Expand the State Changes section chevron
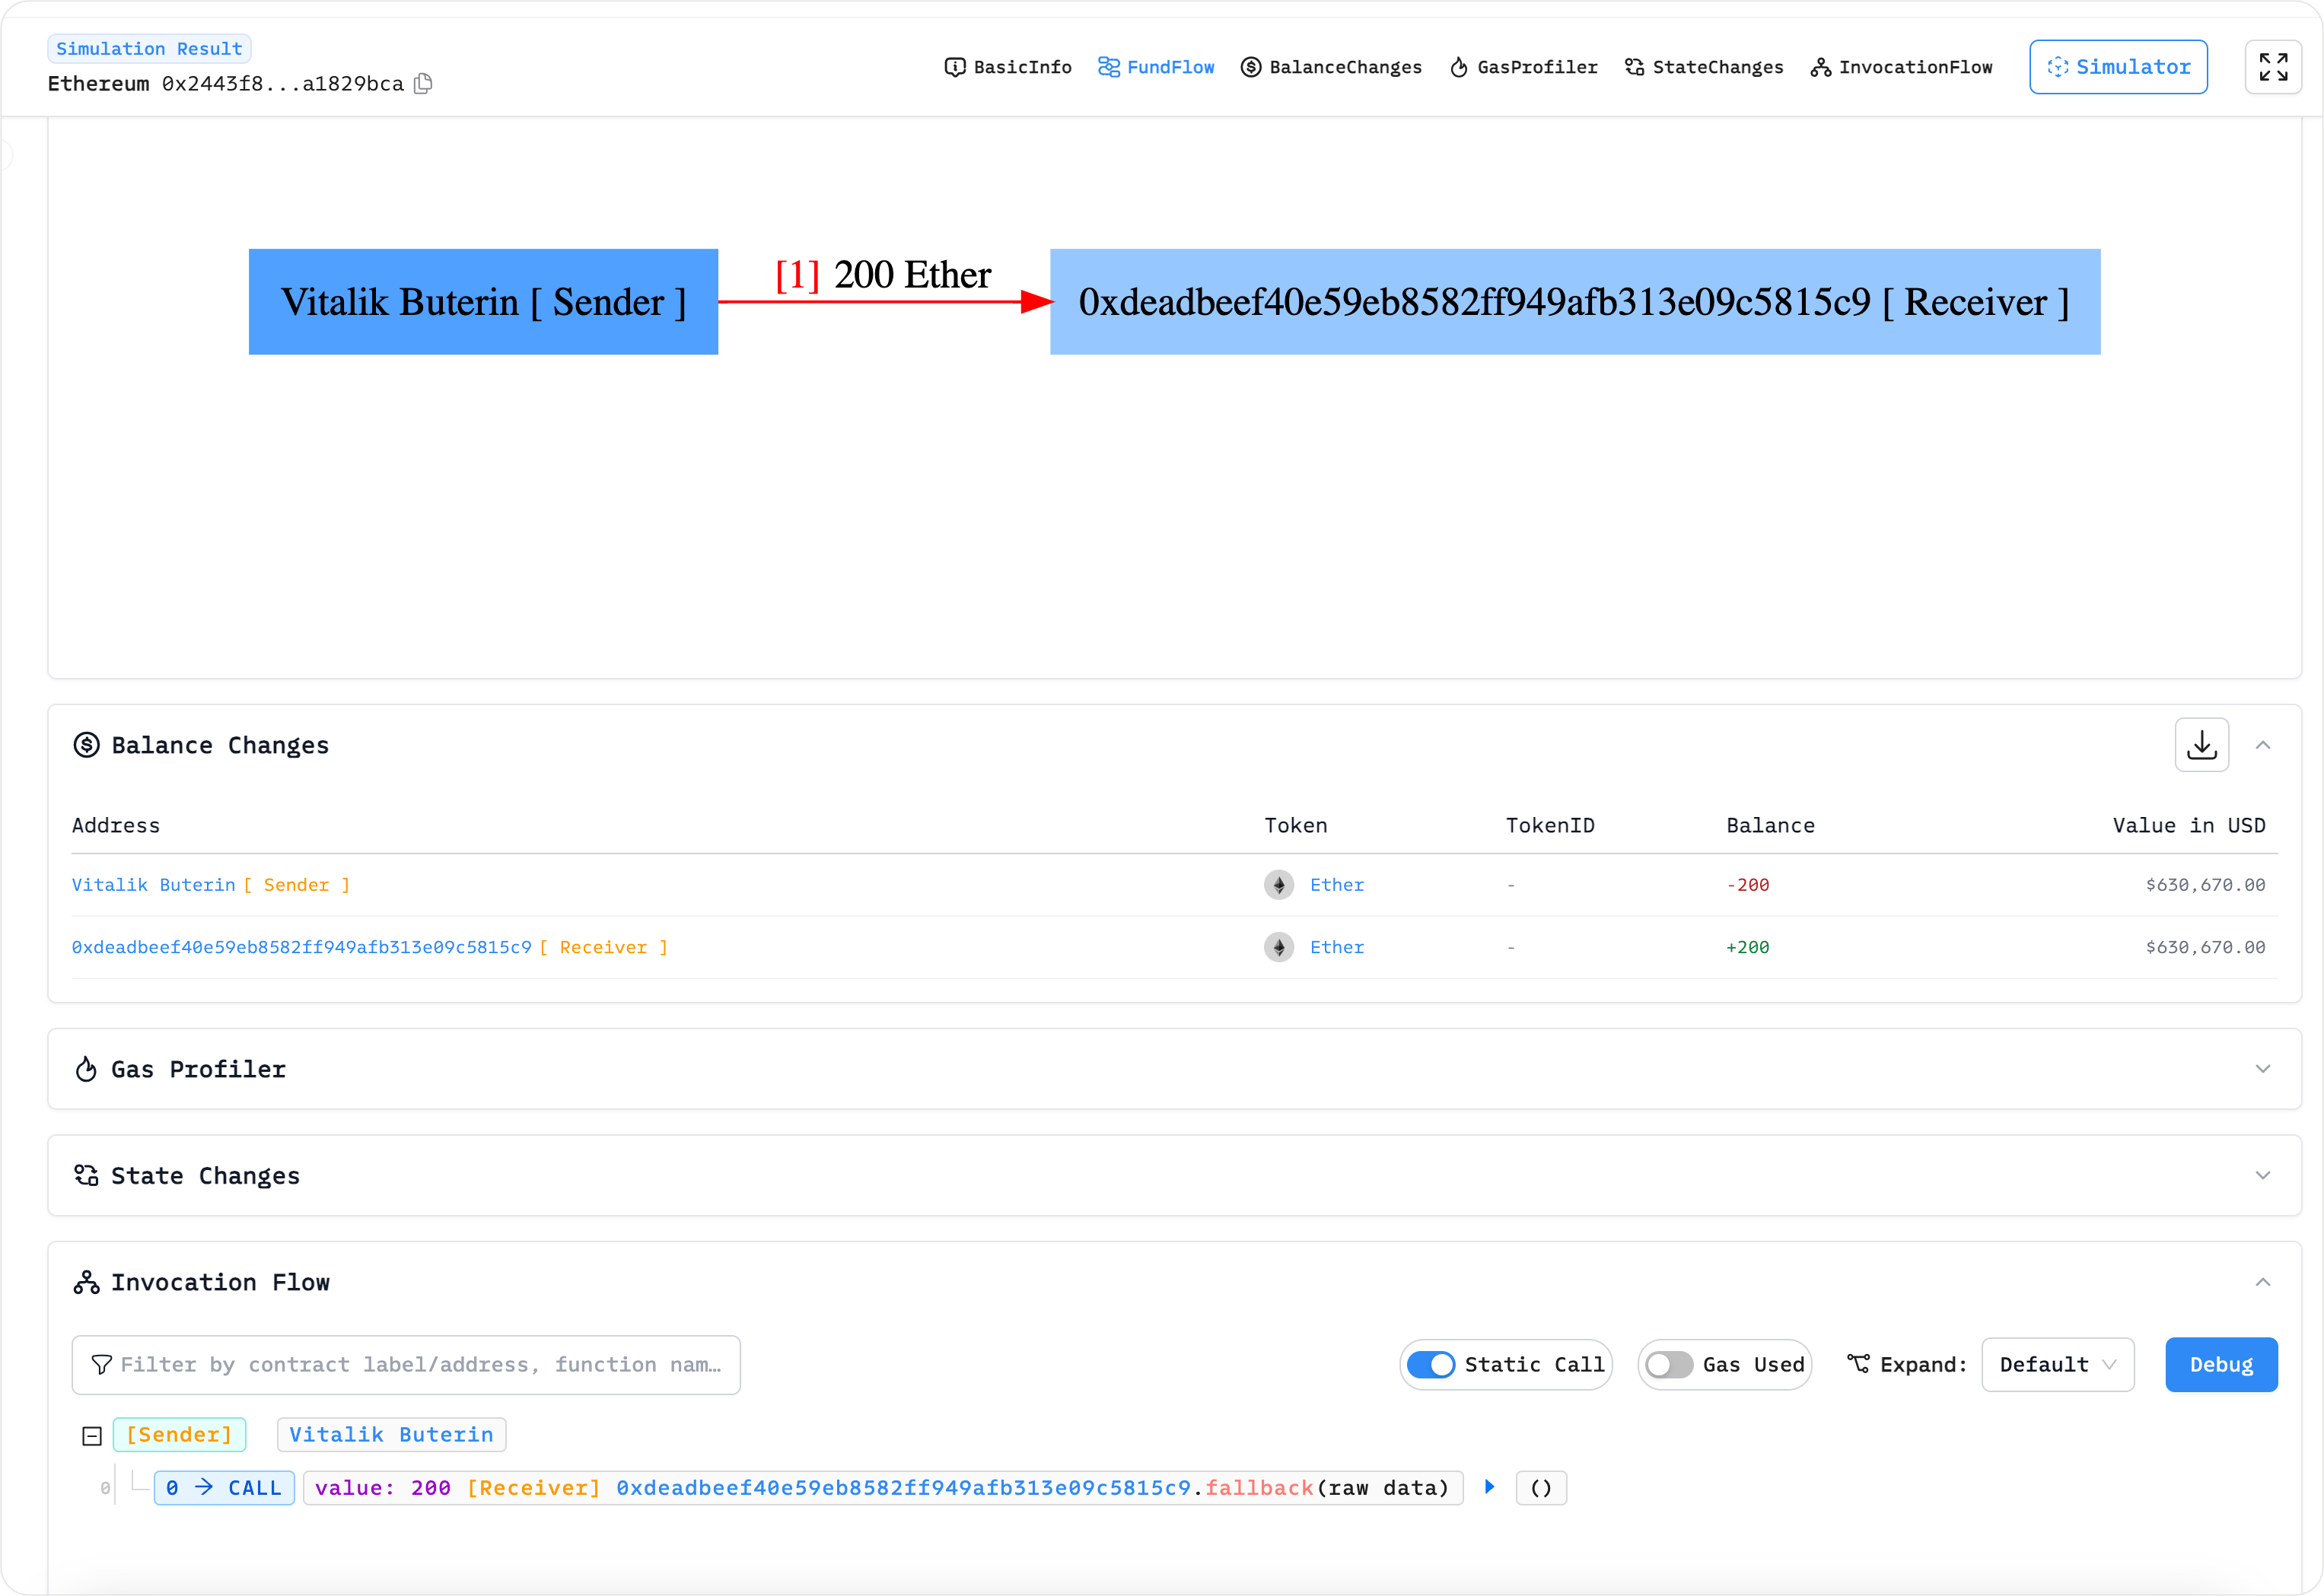This screenshot has width=2324, height=1596. (2262, 1175)
